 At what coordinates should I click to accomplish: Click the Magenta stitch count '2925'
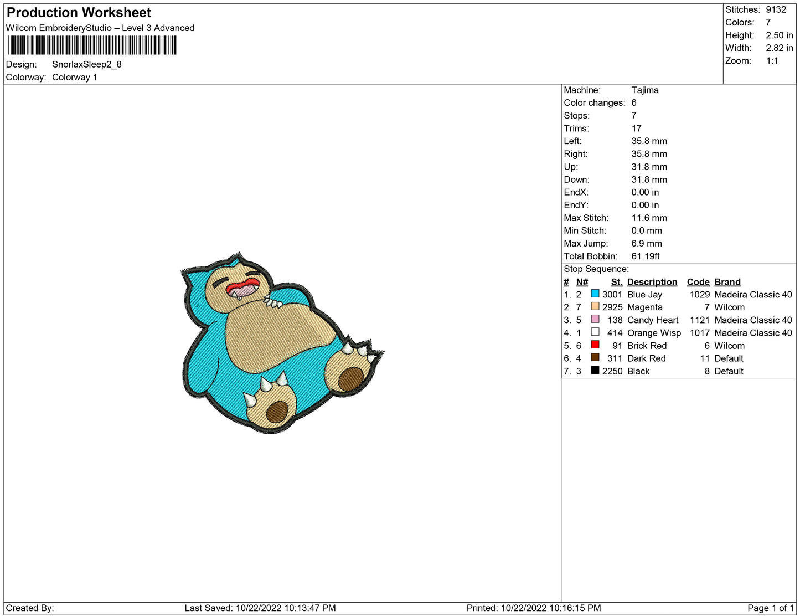[612, 307]
